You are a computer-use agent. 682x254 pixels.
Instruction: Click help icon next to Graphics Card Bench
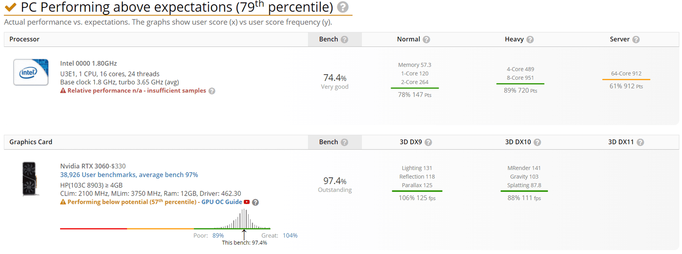click(x=344, y=142)
